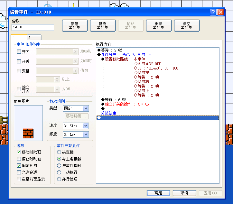
Task: Click the 删除事件页 button
Action: pos(159,25)
